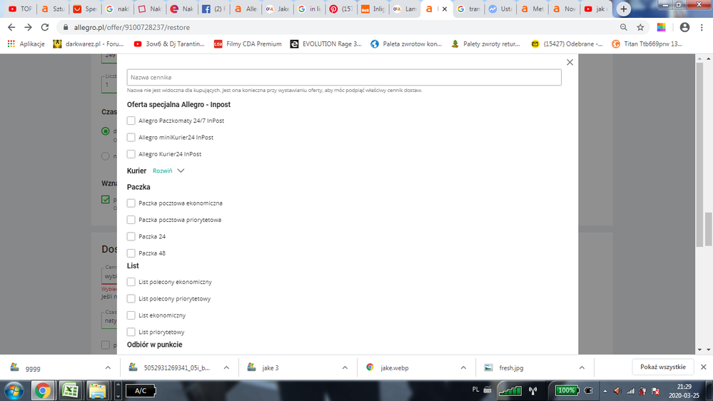
Task: Open the Aplikacje apps shortcut
Action: point(26,44)
